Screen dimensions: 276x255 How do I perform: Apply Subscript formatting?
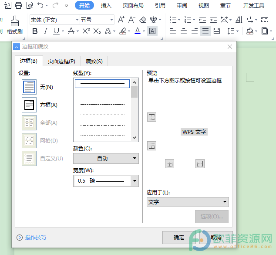click(x=97, y=31)
